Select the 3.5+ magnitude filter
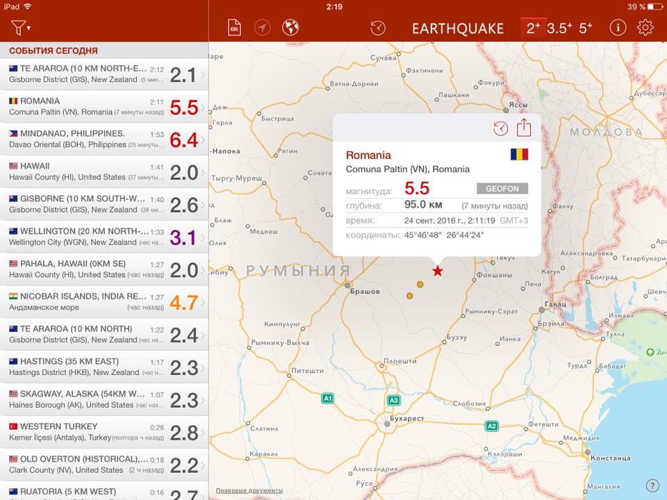This screenshot has width=667, height=500. pyautogui.click(x=559, y=28)
